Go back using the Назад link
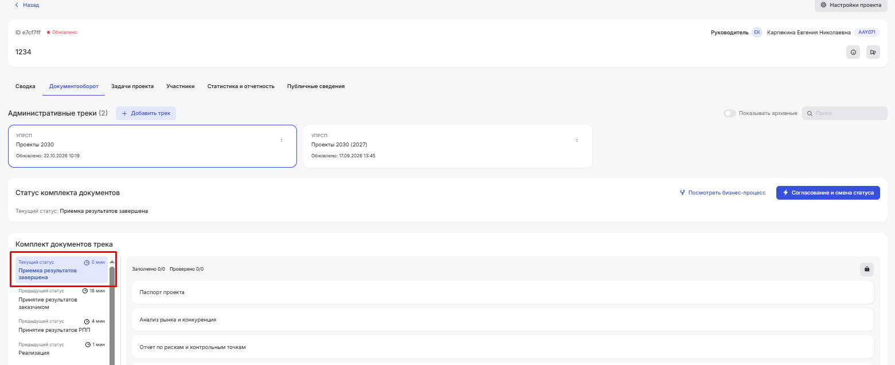Screen dimensions: 895x365 (x=27, y=5)
